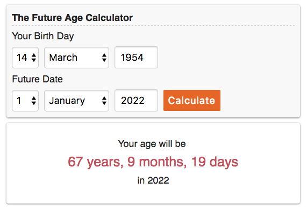Click the up-down arrows of the March selector
Viewport: 307px width, 210px height.
pyautogui.click(x=104, y=58)
